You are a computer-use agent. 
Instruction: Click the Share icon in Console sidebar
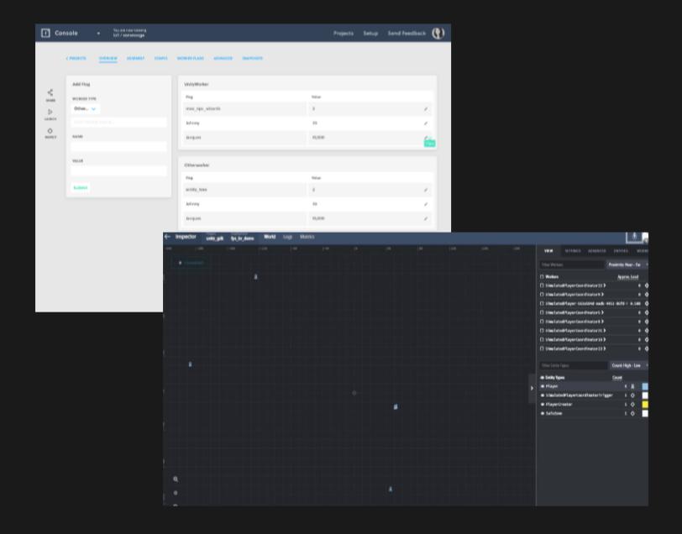[50, 92]
